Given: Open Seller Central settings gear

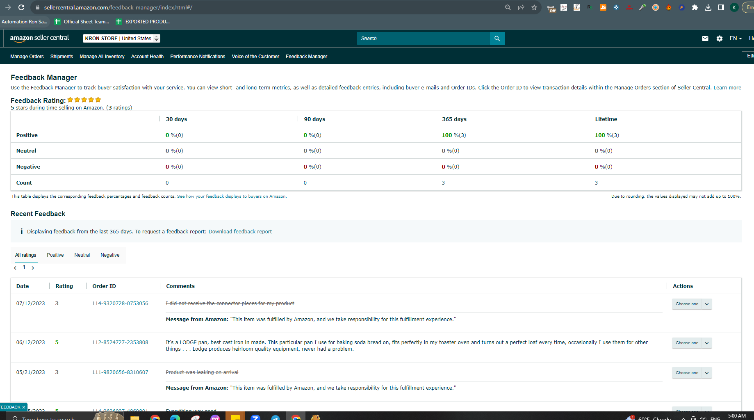Looking at the screenshot, I should point(720,39).
